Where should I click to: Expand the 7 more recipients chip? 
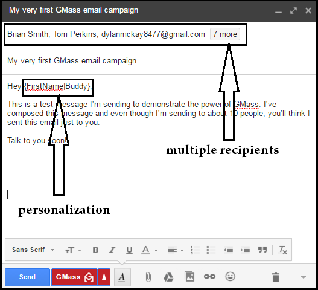(x=225, y=34)
